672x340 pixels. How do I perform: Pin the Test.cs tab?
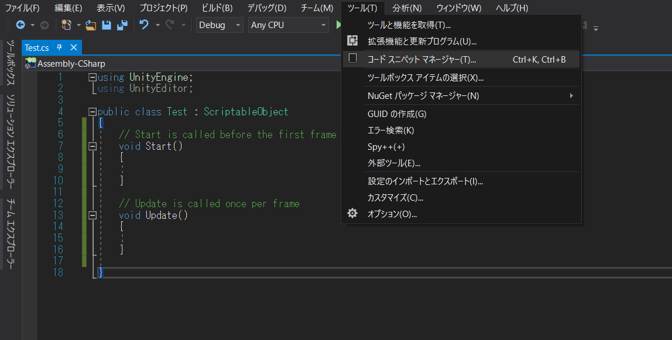click(x=60, y=47)
